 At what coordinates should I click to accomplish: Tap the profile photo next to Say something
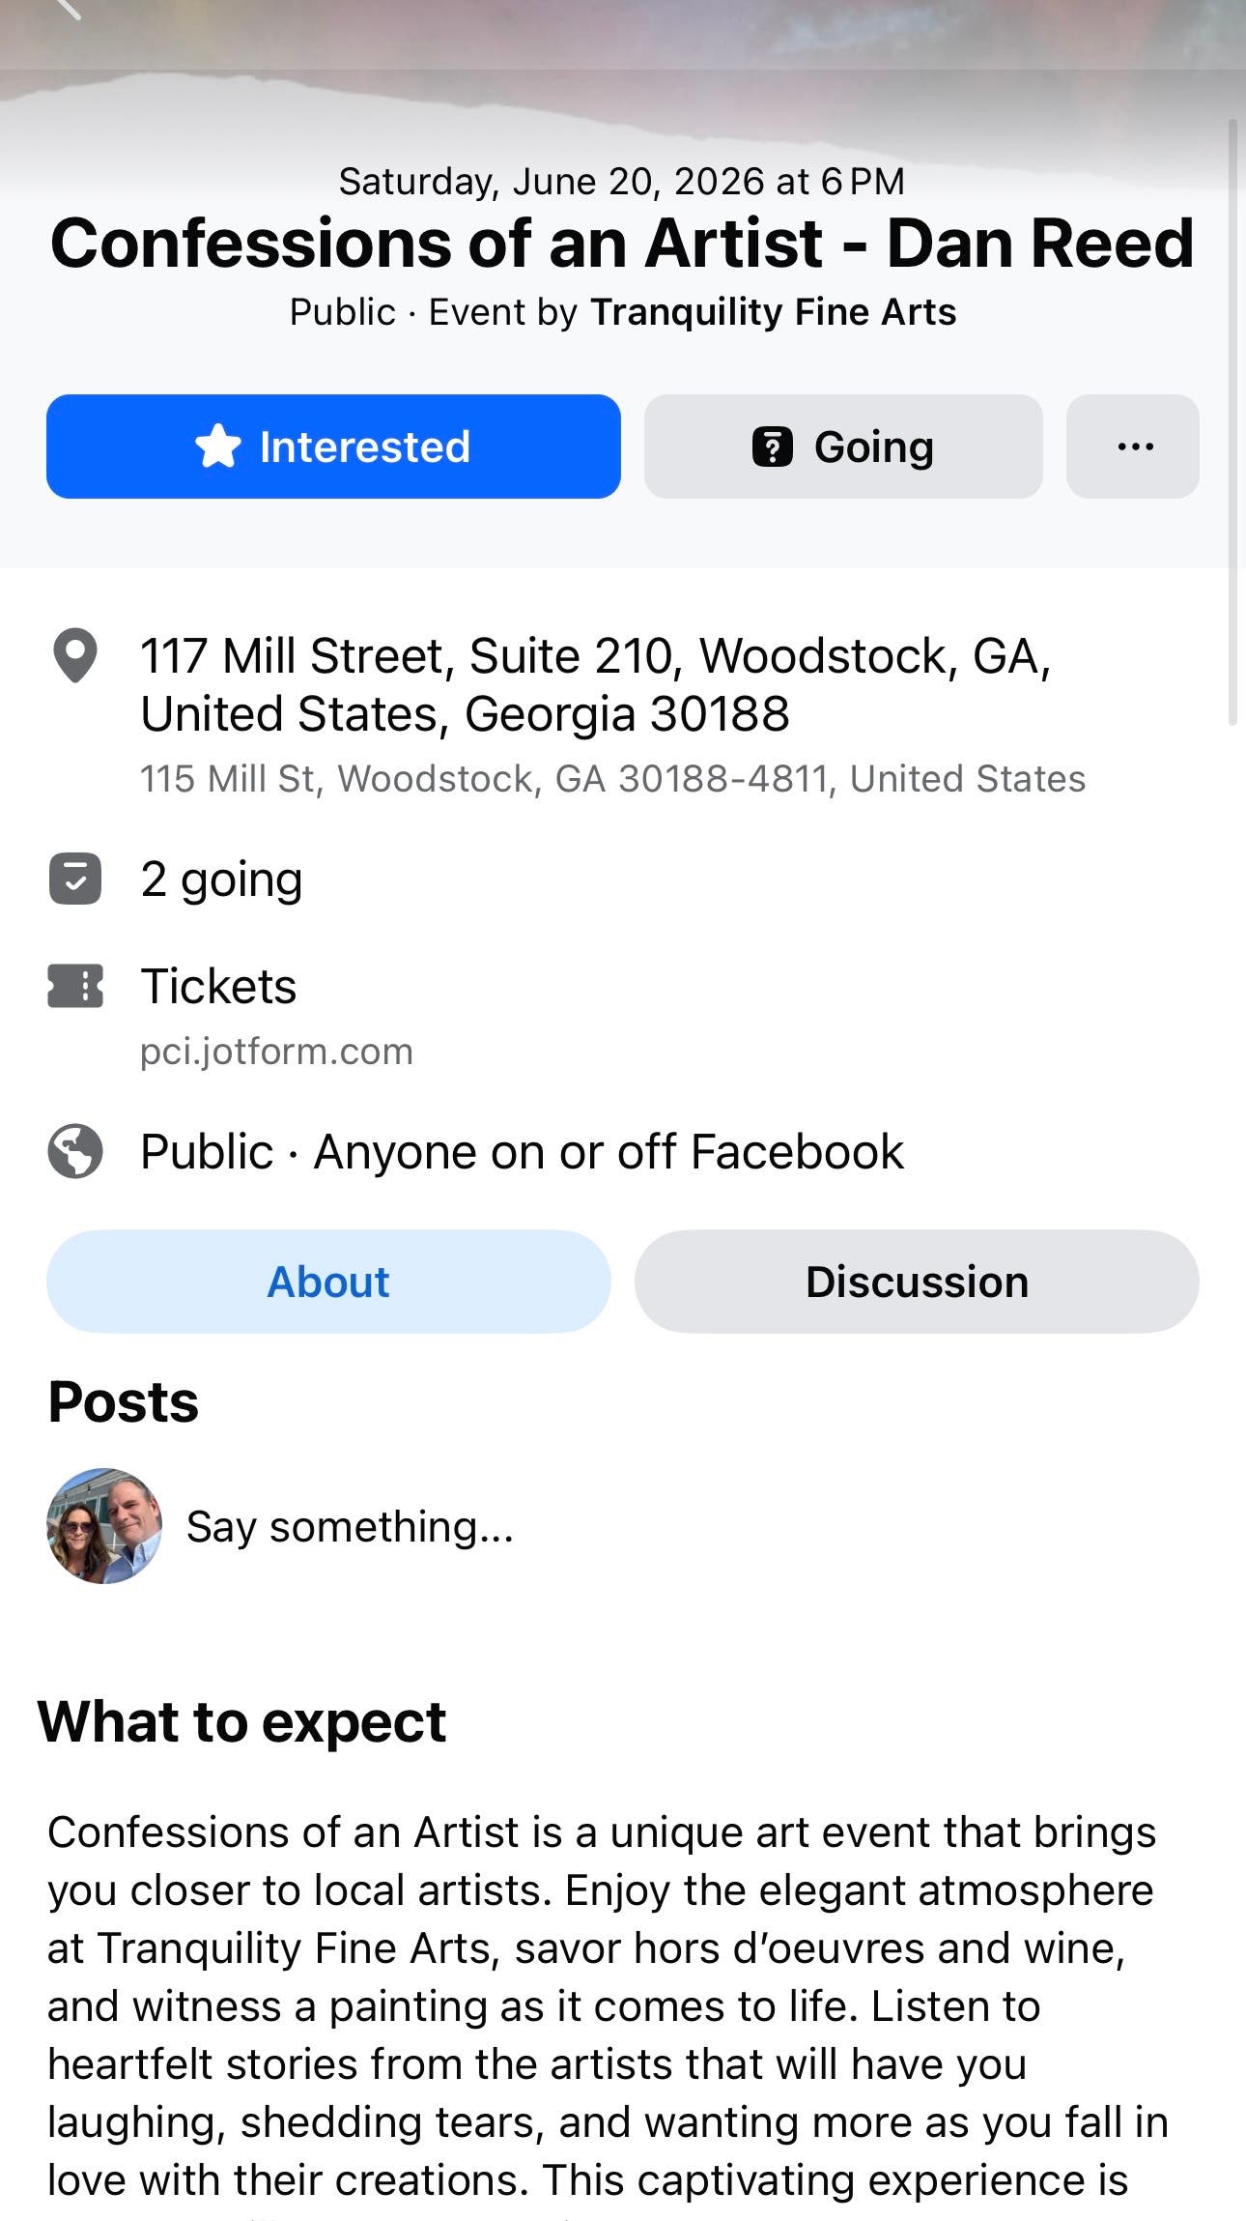[x=104, y=1526]
